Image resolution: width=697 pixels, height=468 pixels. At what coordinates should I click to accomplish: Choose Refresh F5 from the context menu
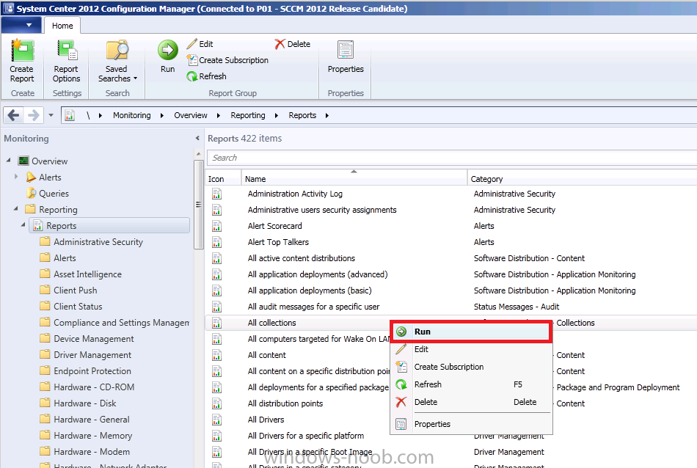point(471,384)
